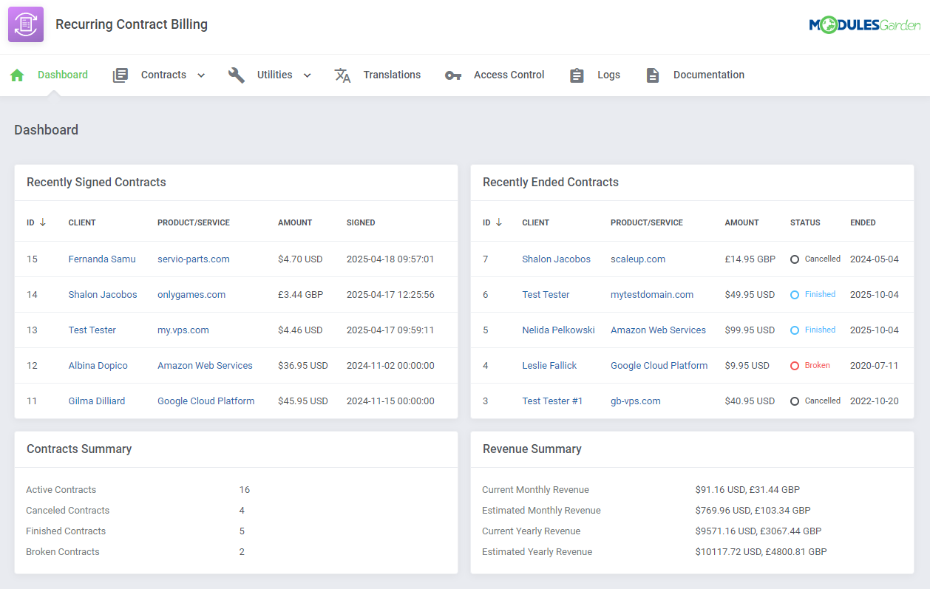This screenshot has height=589, width=930.
Task: Open Google Cloud Platform from Recently Ended Contracts
Action: coord(659,365)
